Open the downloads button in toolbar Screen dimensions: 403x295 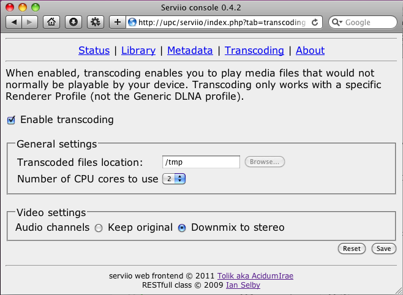coord(73,23)
